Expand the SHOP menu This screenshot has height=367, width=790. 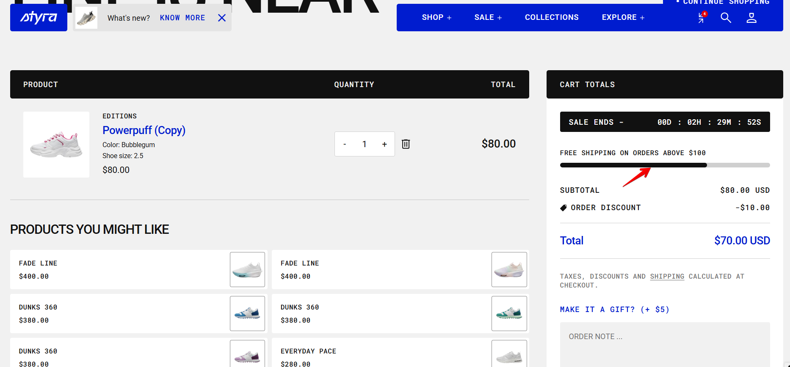coord(436,17)
